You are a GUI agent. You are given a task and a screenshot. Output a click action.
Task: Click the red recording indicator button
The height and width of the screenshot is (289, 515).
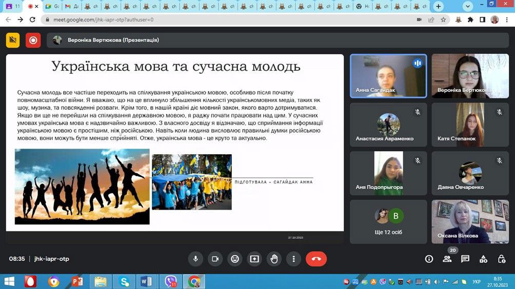(x=33, y=40)
